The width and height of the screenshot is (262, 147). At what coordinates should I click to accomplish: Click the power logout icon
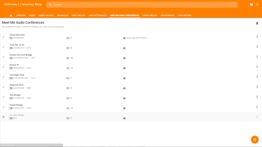coord(257,5)
